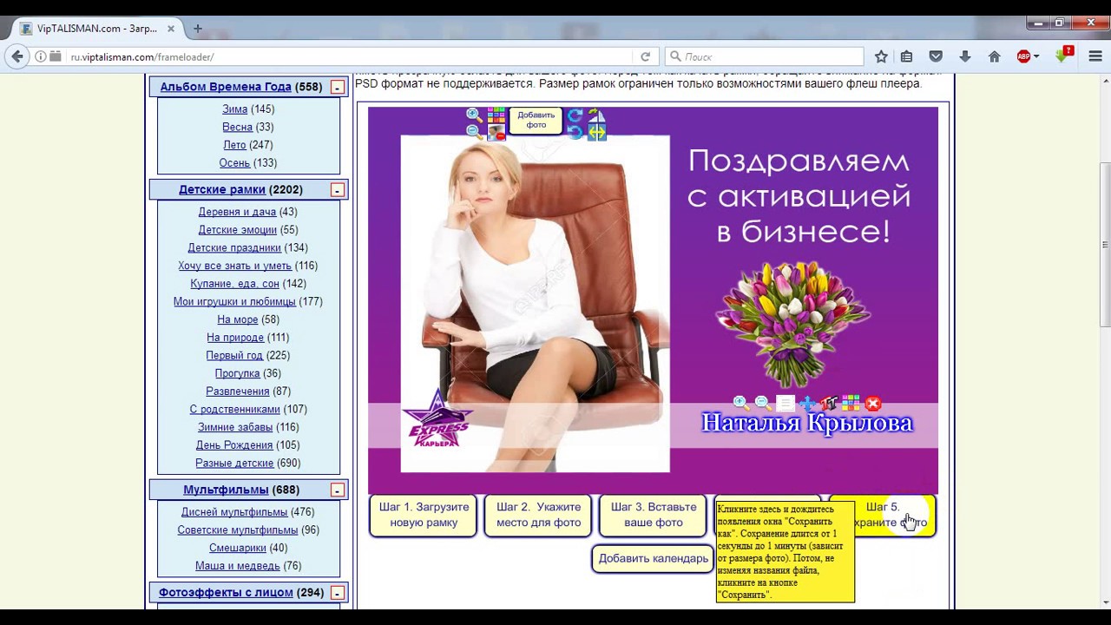Image resolution: width=1111 pixels, height=625 pixels.
Task: Bookmark this page with the star
Action: (x=881, y=56)
